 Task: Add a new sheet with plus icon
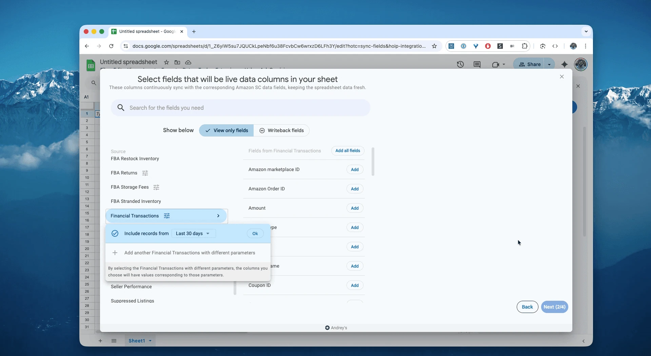click(x=100, y=341)
